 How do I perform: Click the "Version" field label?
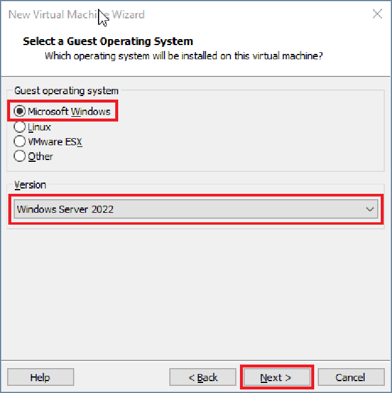30,184
